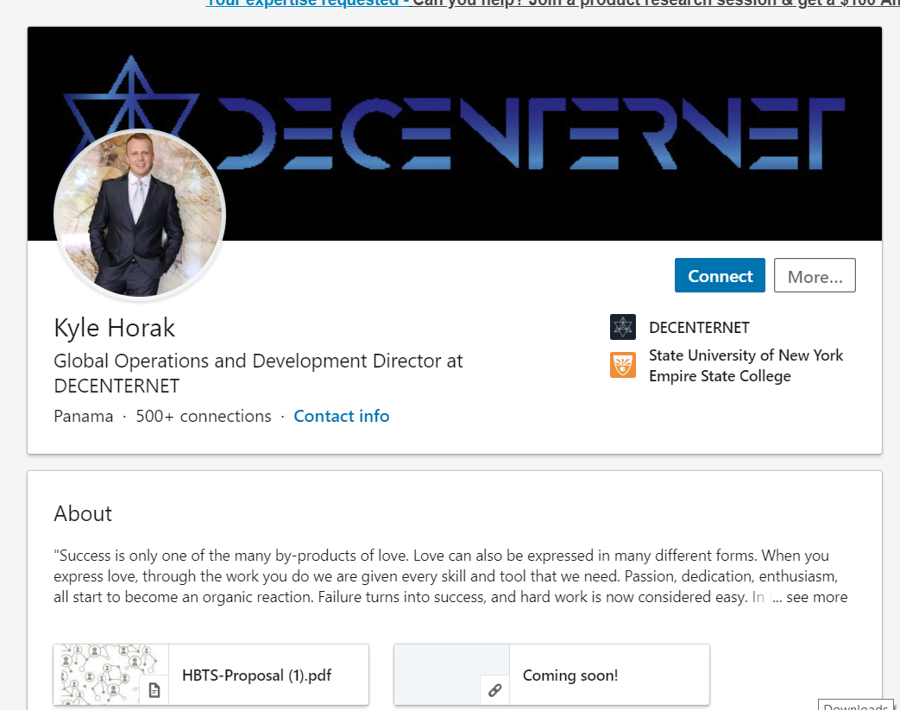
Task: Click the DECENTERNET company logo icon
Action: [623, 327]
